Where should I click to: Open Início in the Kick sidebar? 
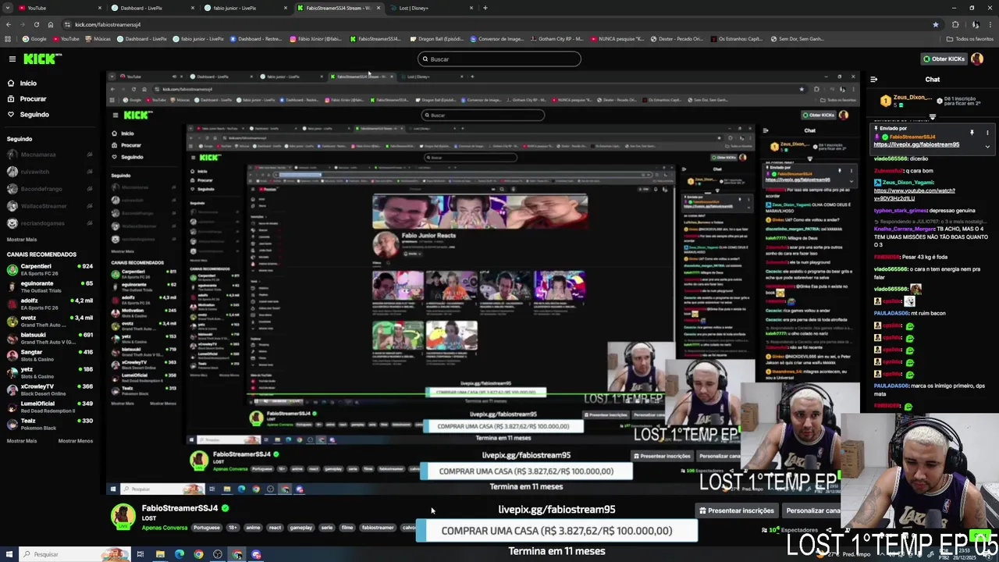click(28, 83)
